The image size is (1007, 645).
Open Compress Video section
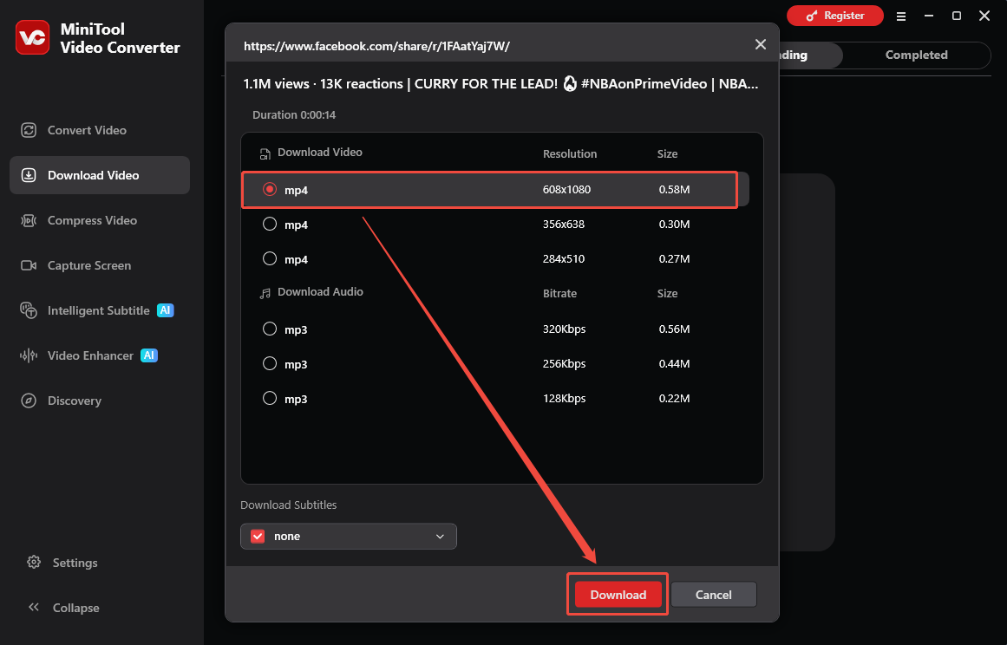(100, 221)
